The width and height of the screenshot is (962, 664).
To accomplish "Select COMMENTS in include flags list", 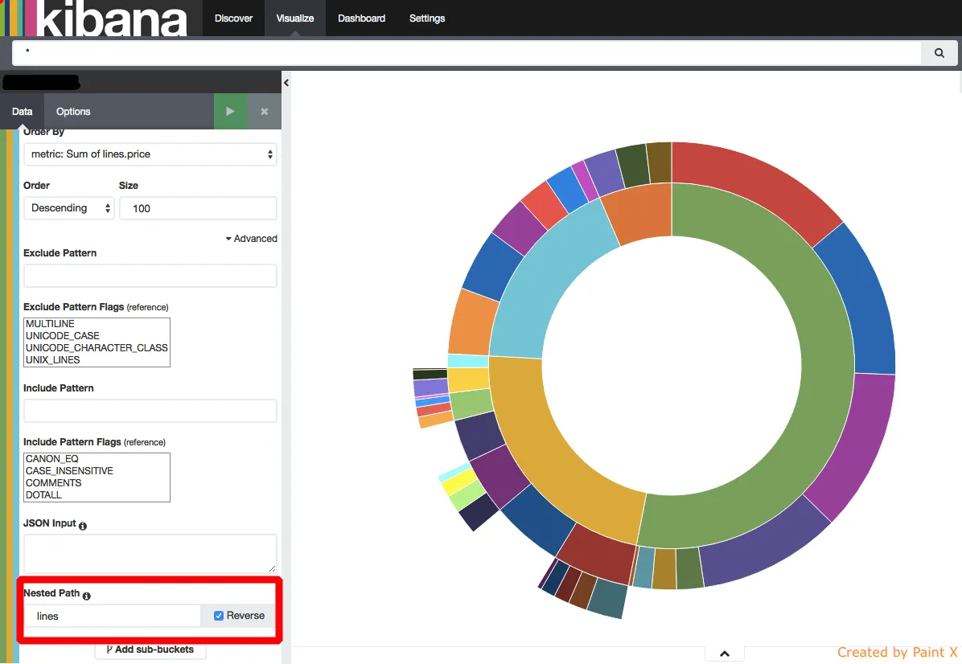I will pyautogui.click(x=97, y=483).
